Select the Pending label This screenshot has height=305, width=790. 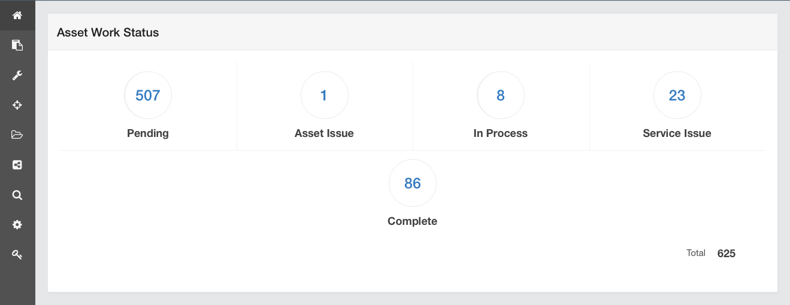(x=148, y=133)
